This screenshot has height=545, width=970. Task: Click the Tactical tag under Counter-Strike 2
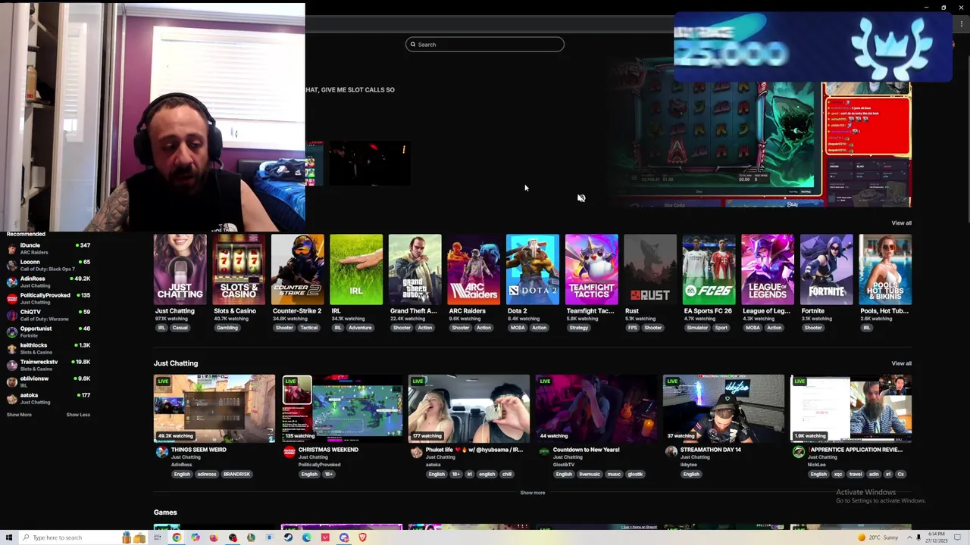point(308,328)
